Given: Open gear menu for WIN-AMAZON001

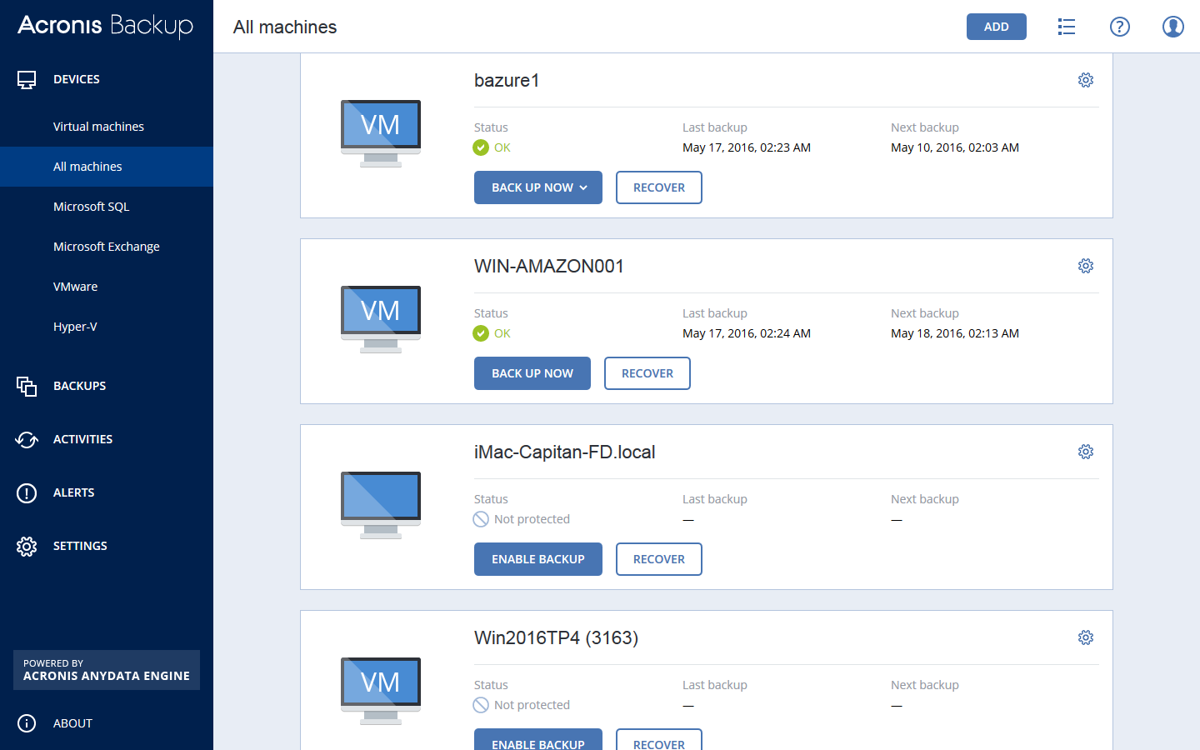Looking at the screenshot, I should point(1085,266).
